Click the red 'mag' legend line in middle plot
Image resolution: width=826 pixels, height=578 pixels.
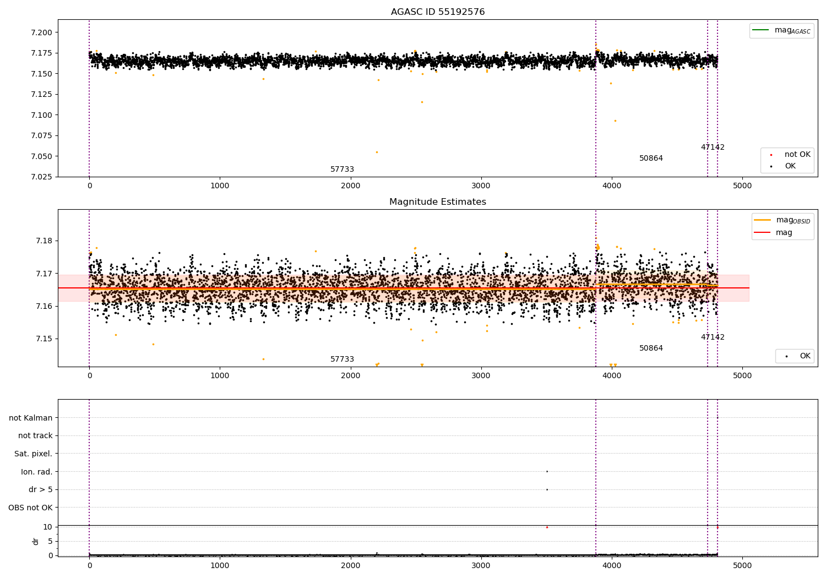762,233
